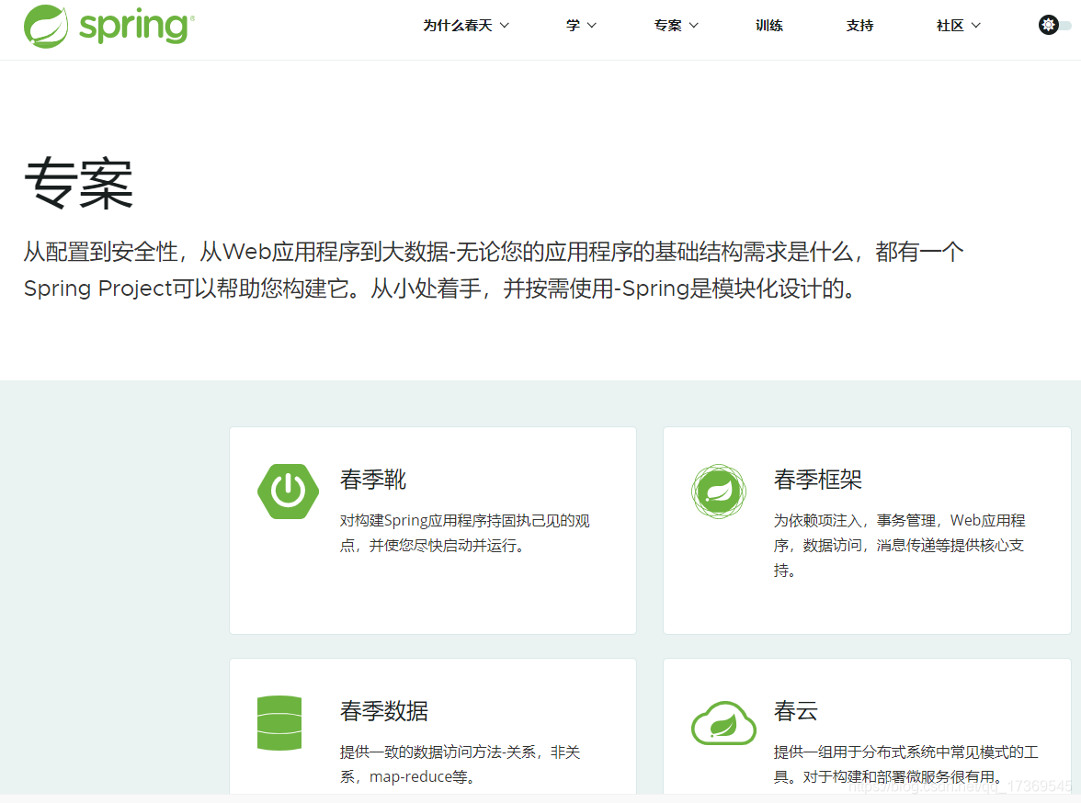Screen dimensions: 1081x803
Task: Expand the 社区 dropdown menu
Action: click(958, 26)
